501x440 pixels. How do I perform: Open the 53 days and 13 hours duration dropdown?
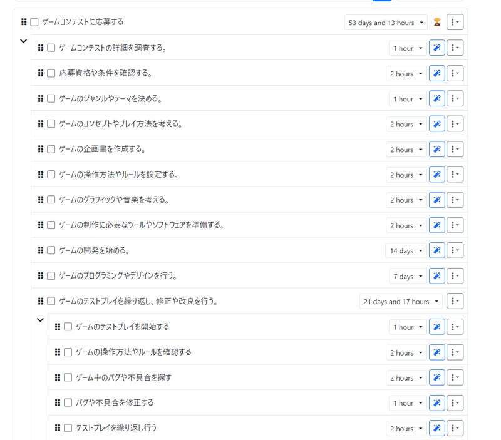pyautogui.click(x=385, y=22)
